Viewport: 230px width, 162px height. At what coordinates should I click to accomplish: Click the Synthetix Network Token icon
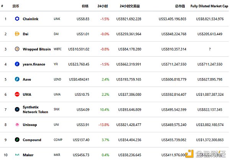pos(17,110)
